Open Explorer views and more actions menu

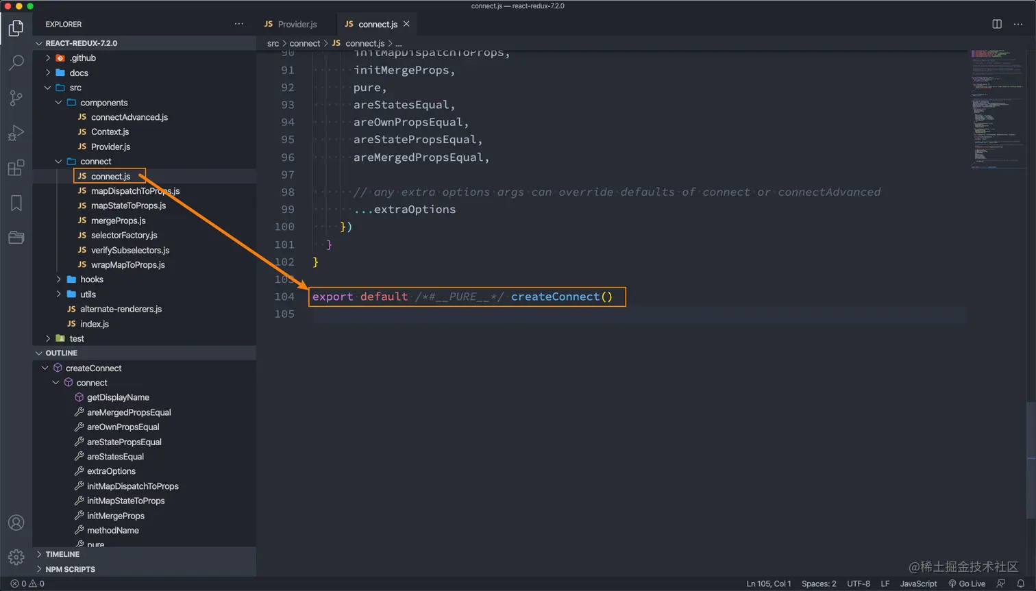[238, 24]
